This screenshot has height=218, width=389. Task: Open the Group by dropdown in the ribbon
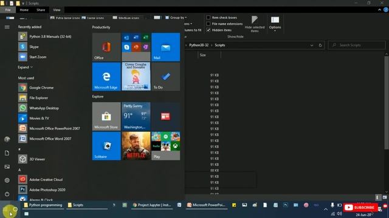(x=176, y=18)
